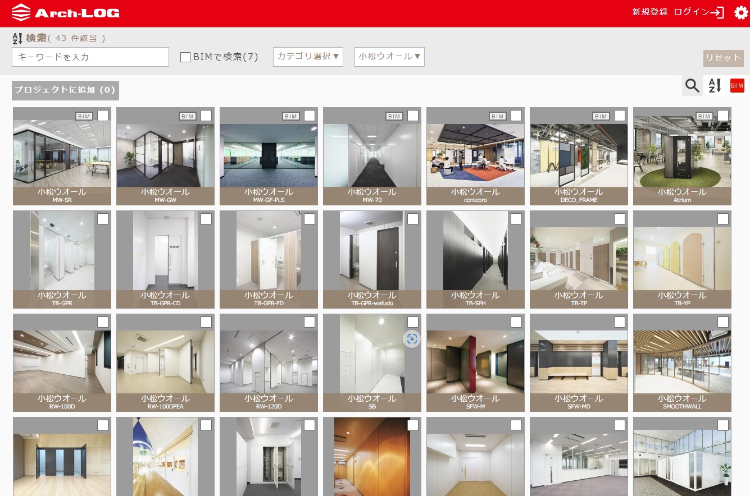Open the カテゴリ選択 dropdown
750x496 pixels.
[308, 57]
